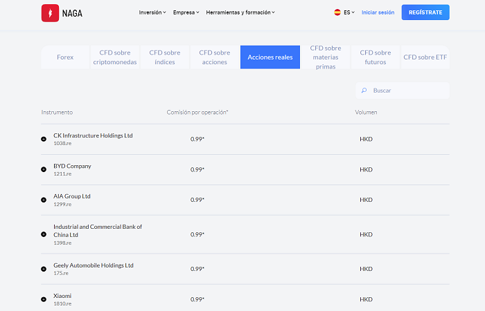485x311 pixels.
Task: Click the 1211.re ticker text
Action: pyautogui.click(x=62, y=173)
